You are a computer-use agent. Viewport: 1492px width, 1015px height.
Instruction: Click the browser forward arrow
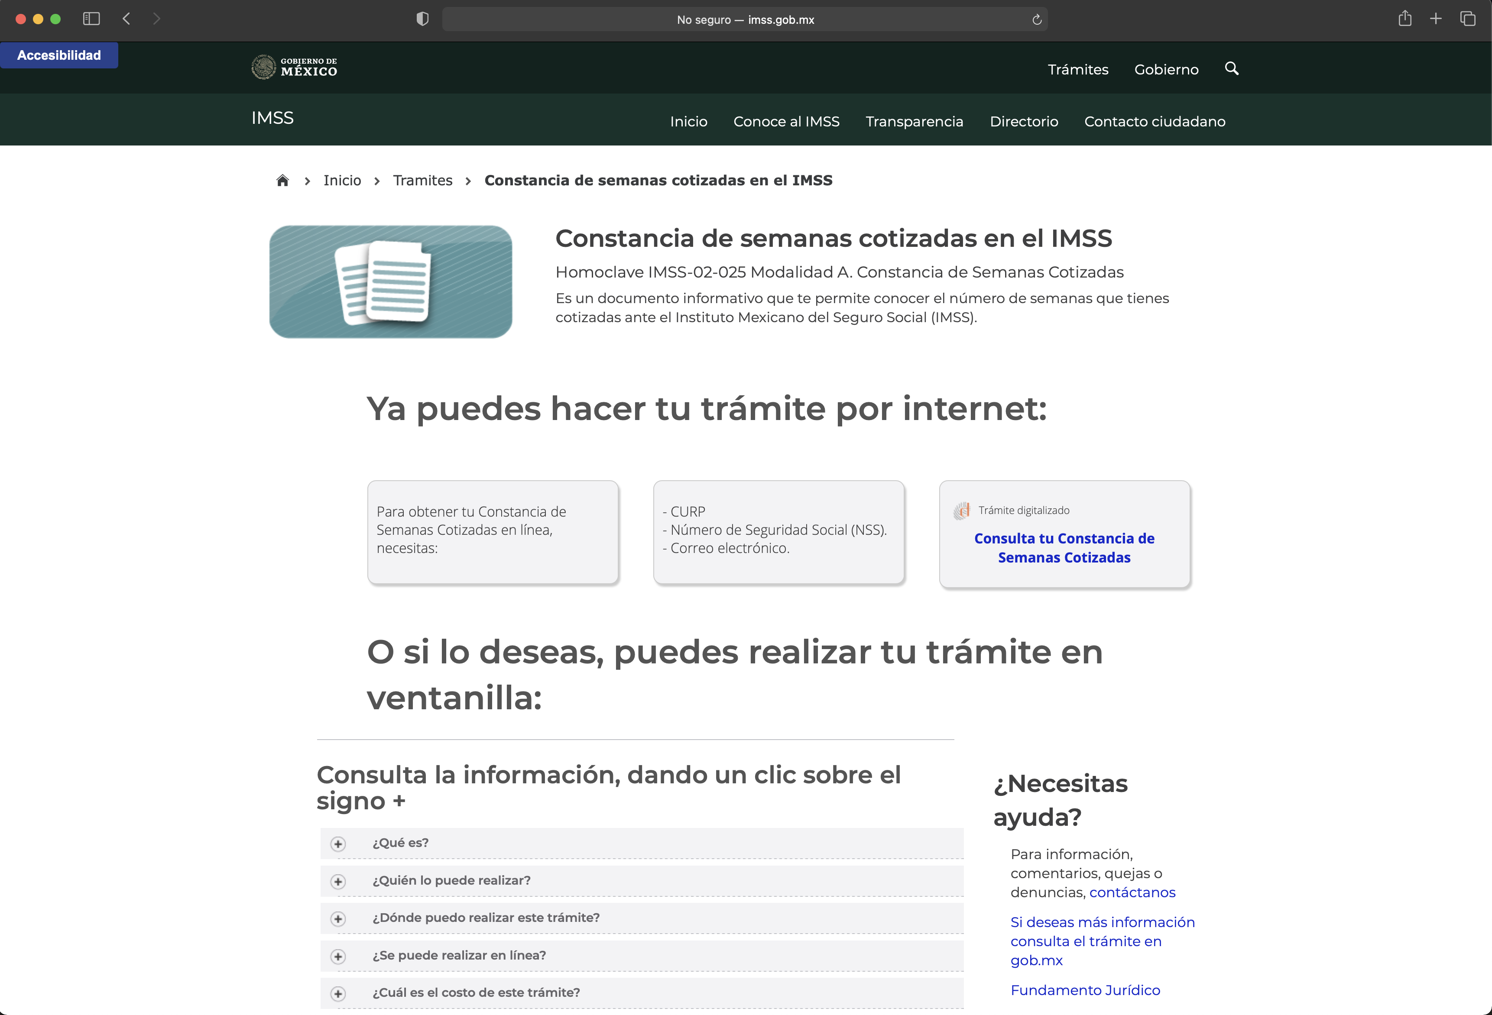coord(157,19)
